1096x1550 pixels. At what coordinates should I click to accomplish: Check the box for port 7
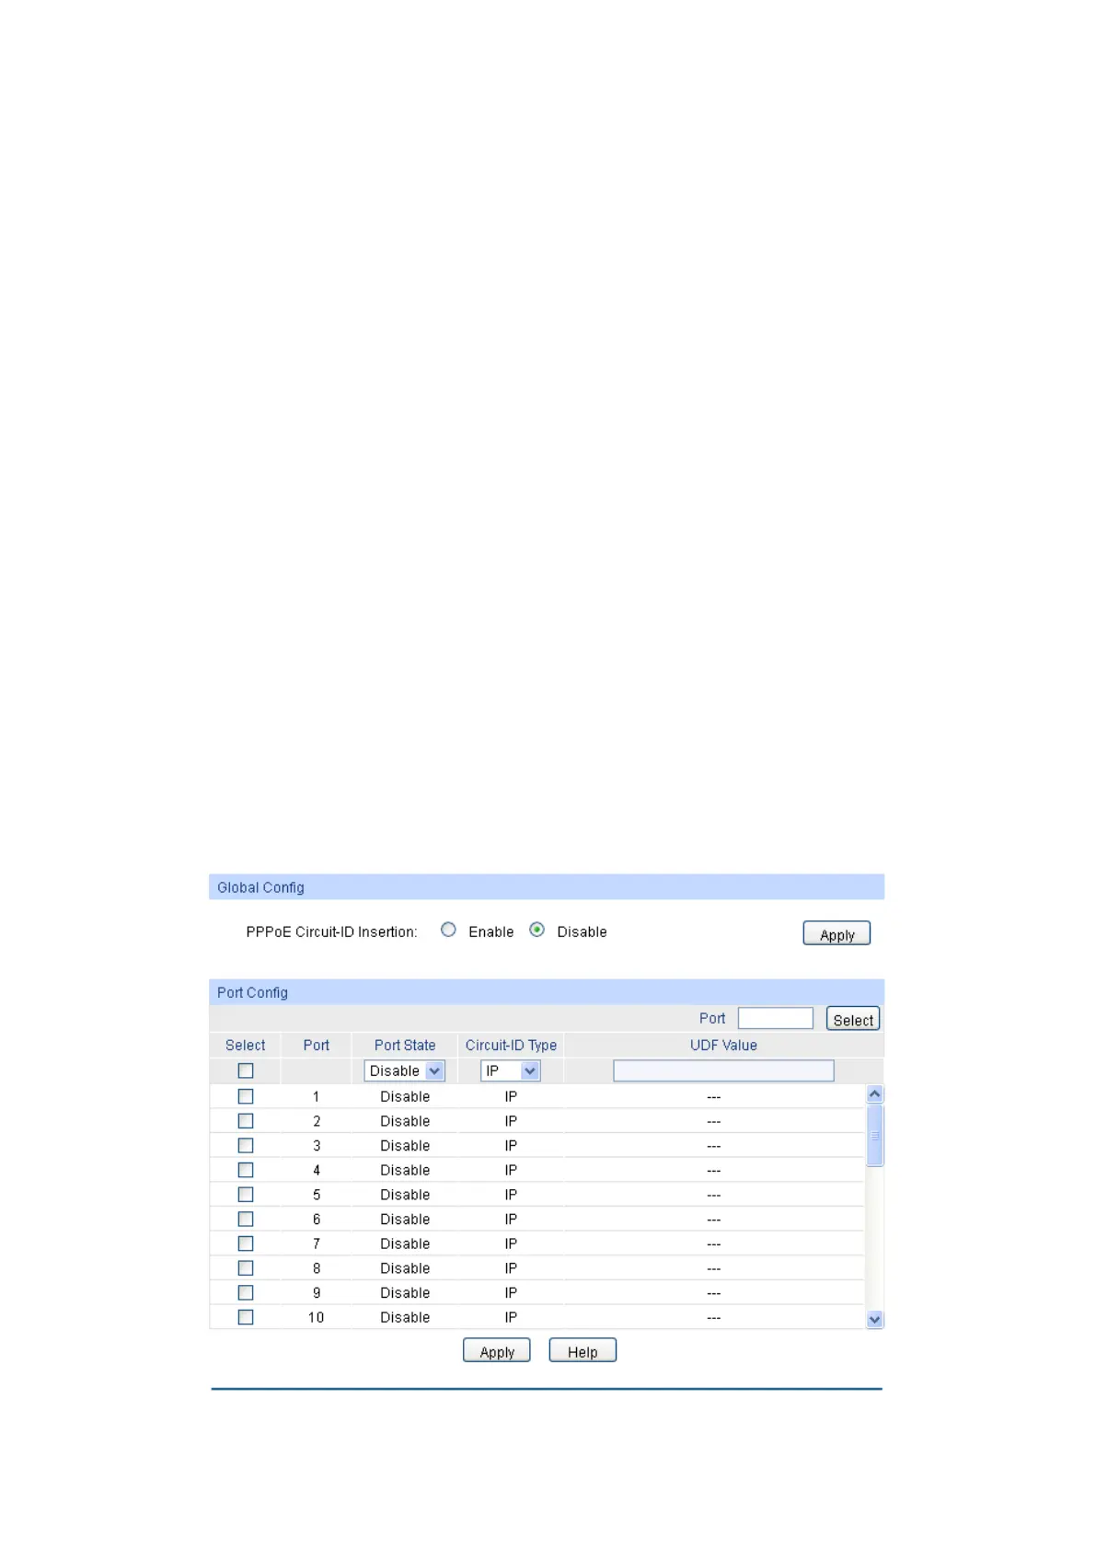click(x=246, y=1244)
